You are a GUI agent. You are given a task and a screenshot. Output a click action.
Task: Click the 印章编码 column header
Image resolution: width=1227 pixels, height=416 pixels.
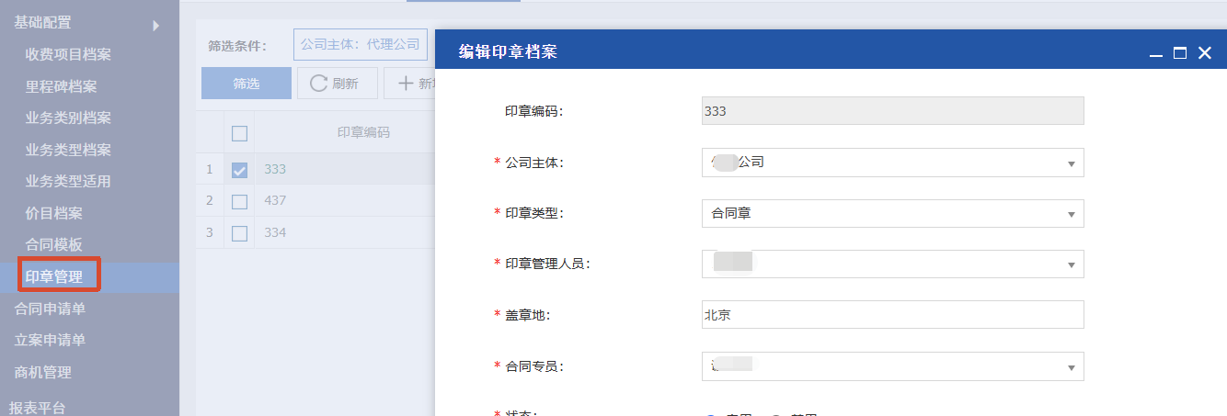coord(363,132)
